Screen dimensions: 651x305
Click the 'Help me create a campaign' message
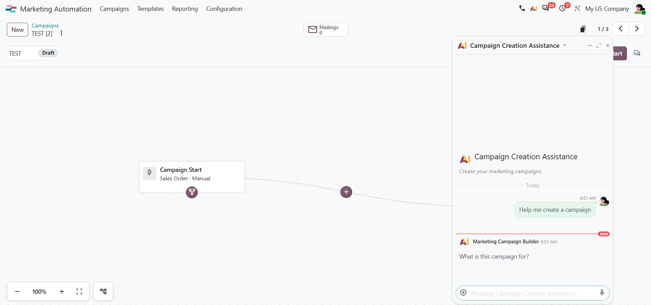coord(555,210)
